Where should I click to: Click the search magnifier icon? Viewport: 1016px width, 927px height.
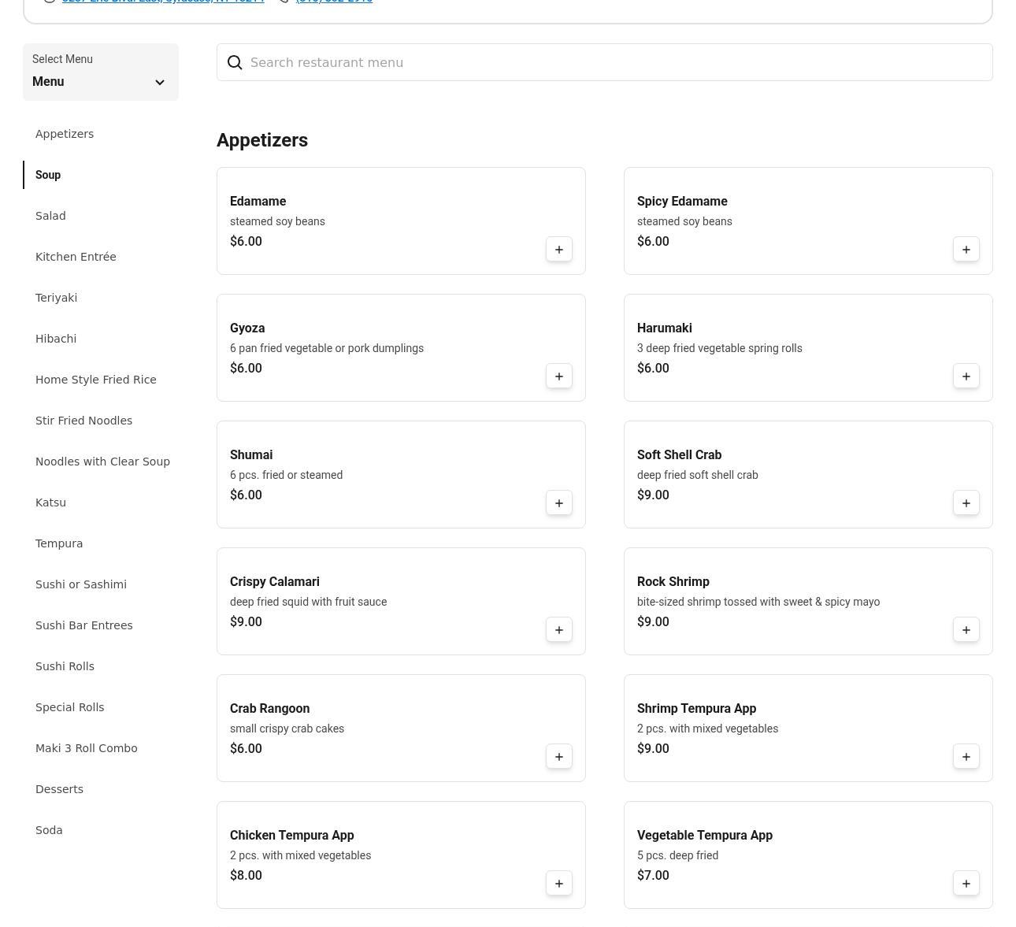[235, 63]
